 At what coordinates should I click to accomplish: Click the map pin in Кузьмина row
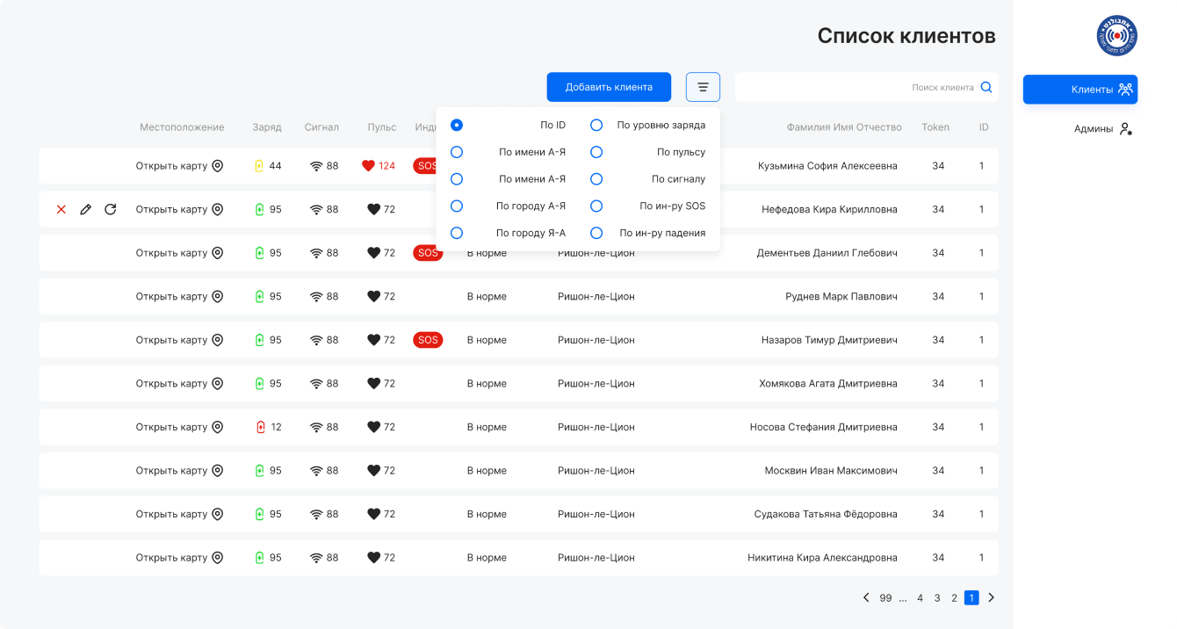pyautogui.click(x=218, y=165)
